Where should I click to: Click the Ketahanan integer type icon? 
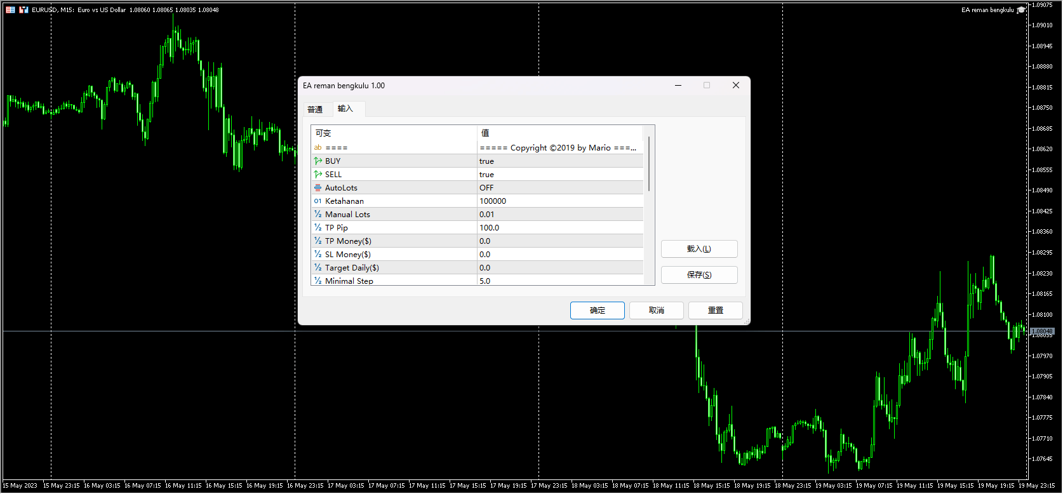[318, 201]
